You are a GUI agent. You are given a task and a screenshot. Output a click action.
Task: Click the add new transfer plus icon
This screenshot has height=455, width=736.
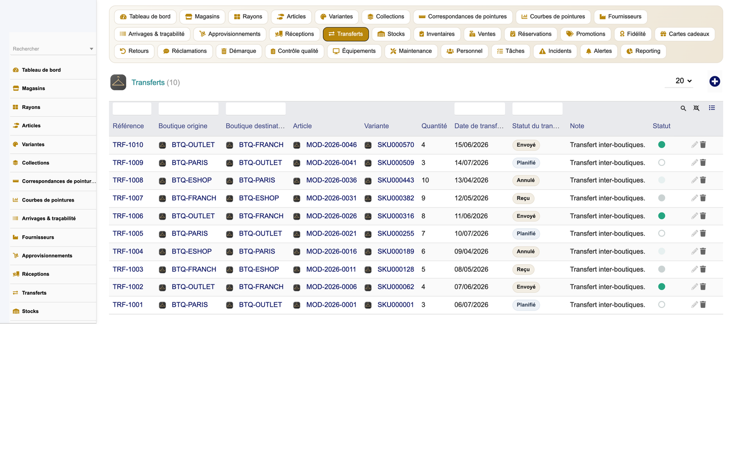coord(715,81)
